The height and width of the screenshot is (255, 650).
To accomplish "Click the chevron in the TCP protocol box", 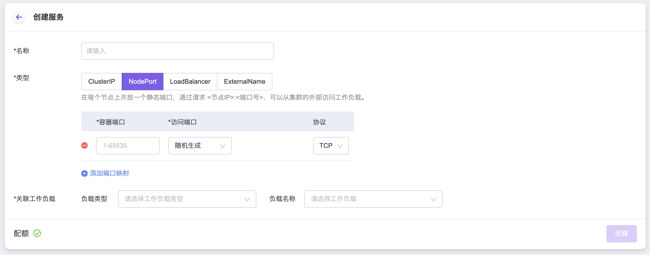I will tap(340, 146).
